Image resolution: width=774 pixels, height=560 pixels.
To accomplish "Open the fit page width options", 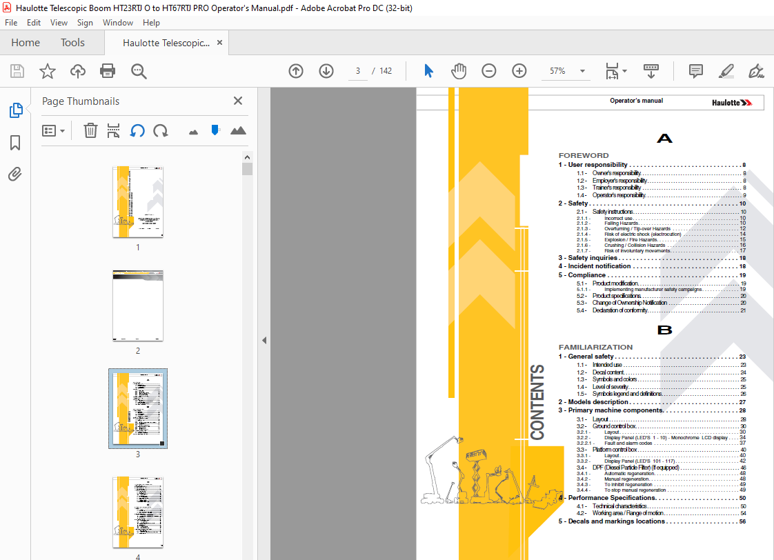I will pyautogui.click(x=615, y=71).
